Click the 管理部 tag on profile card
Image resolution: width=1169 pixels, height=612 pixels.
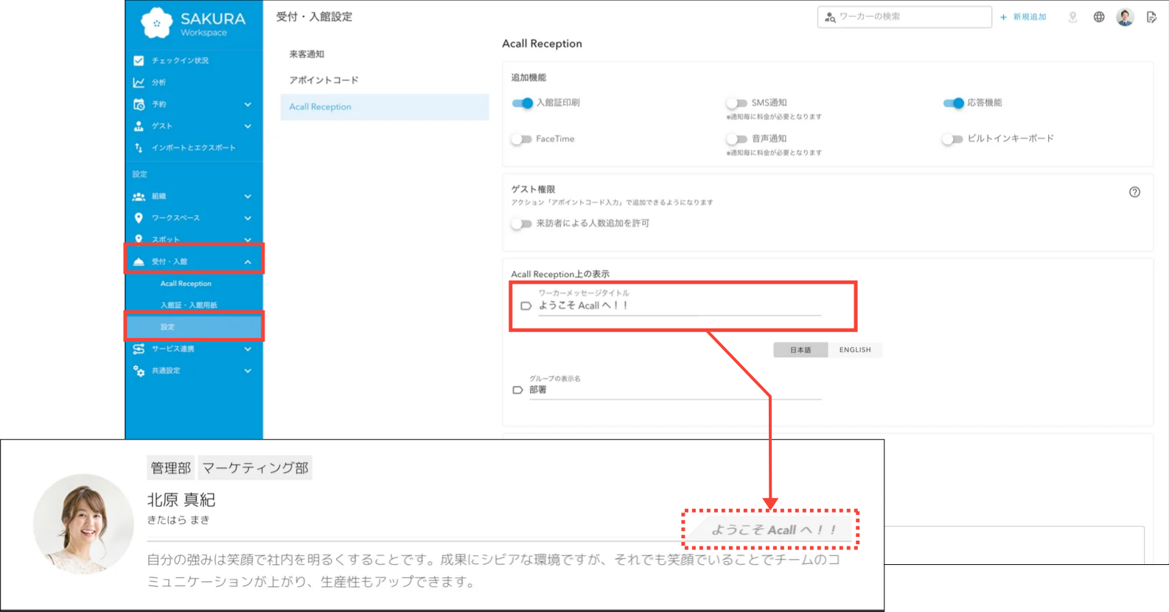(x=170, y=468)
